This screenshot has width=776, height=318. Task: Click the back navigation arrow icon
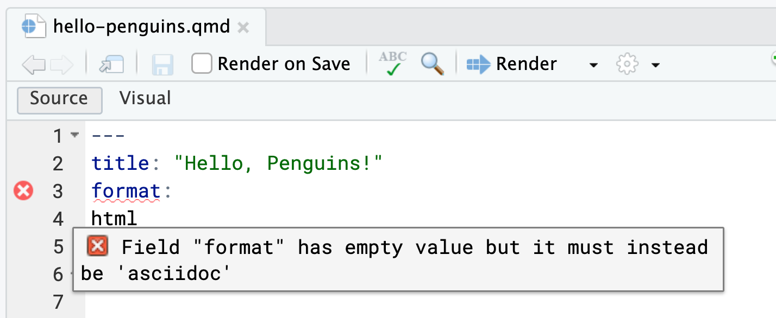[34, 65]
